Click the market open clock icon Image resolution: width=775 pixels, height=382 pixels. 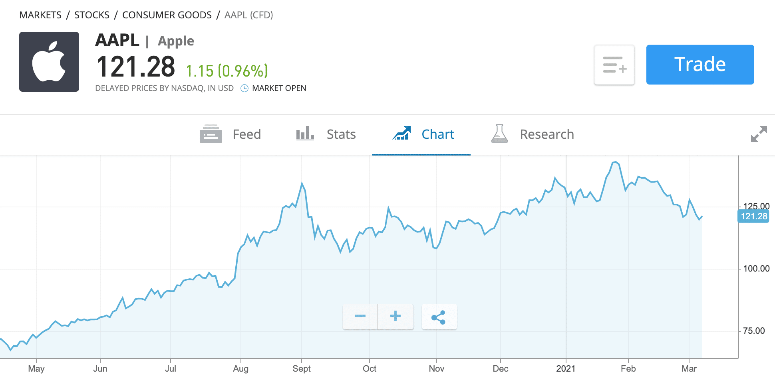(x=244, y=88)
